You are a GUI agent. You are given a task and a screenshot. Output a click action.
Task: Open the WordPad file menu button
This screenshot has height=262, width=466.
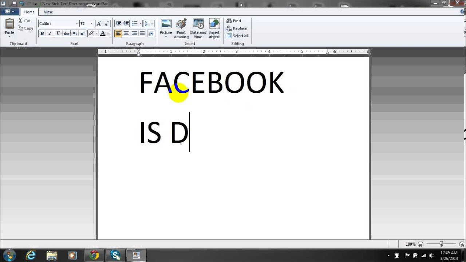(x=9, y=12)
